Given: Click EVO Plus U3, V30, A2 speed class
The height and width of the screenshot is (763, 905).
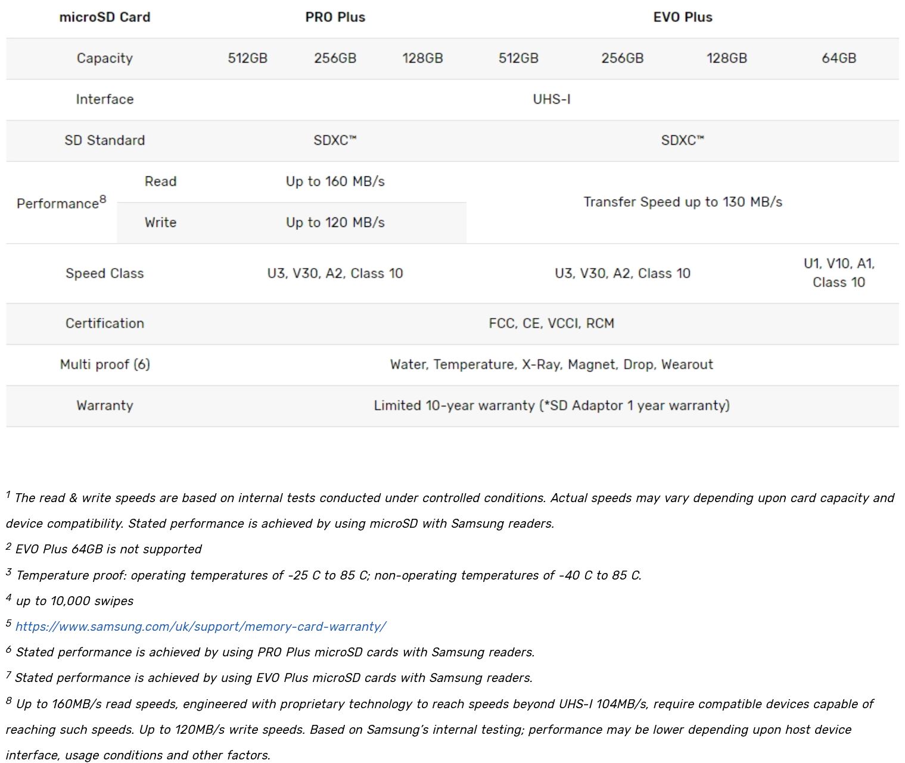Looking at the screenshot, I should pyautogui.click(x=623, y=273).
